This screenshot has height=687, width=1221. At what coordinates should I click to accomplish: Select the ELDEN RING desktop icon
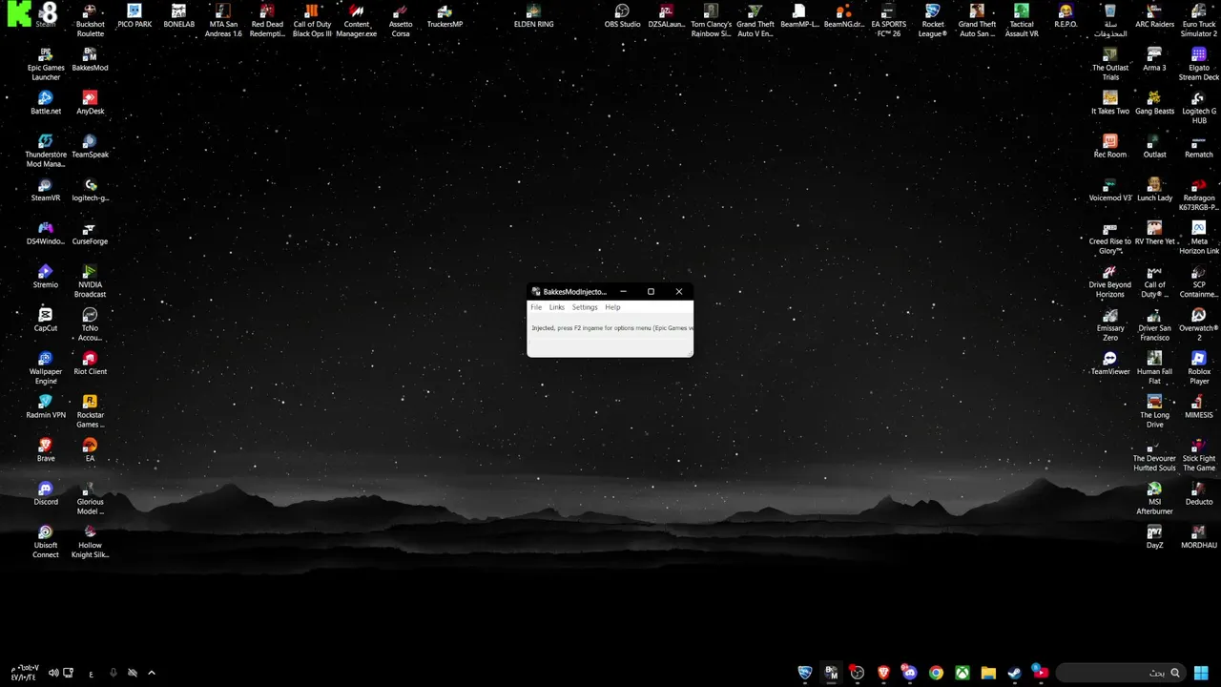coord(533,16)
